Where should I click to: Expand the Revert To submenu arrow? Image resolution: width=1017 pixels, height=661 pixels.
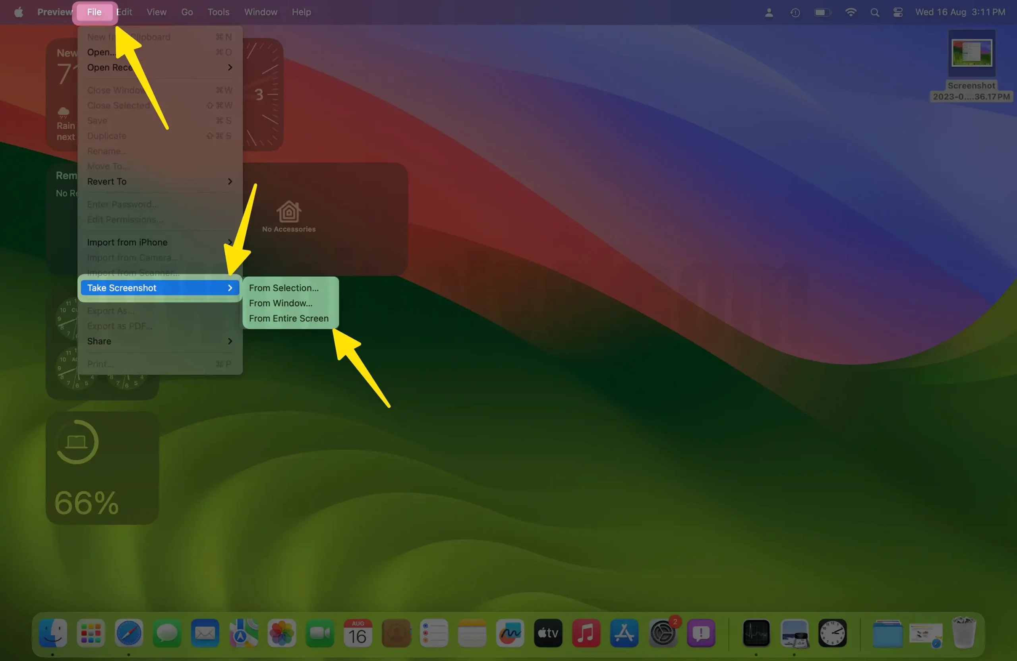coord(230,181)
